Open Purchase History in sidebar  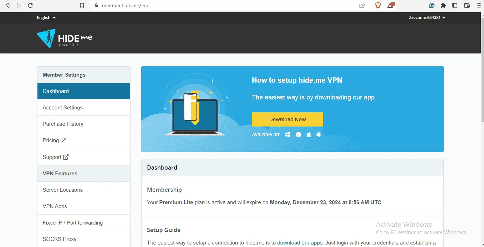pyautogui.click(x=84, y=124)
